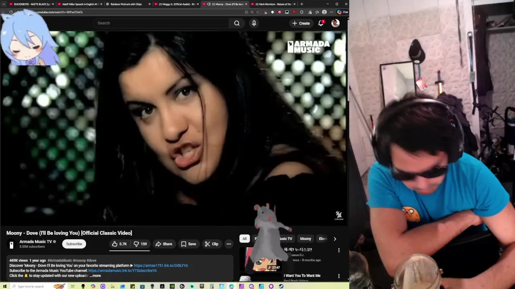Open the NVIDIA app in the taskbar
This screenshot has width=515, height=289.
172,286
